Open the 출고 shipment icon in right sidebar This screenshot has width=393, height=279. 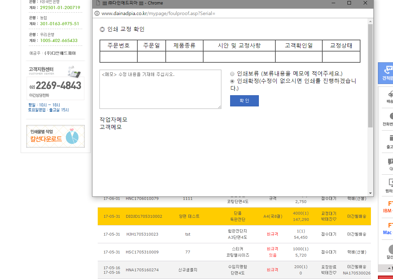pos(389,141)
